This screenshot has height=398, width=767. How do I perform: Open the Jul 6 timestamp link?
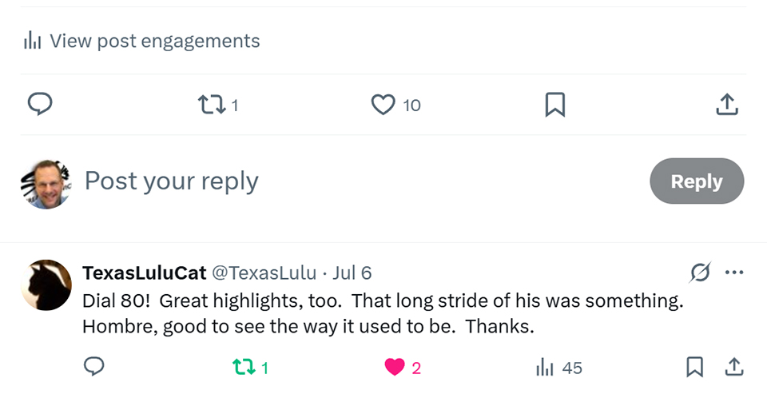[352, 273]
